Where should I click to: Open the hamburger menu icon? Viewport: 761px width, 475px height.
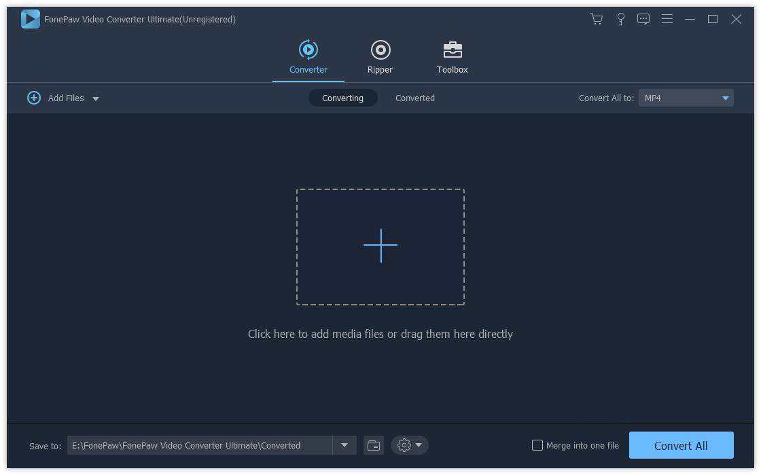click(x=667, y=19)
